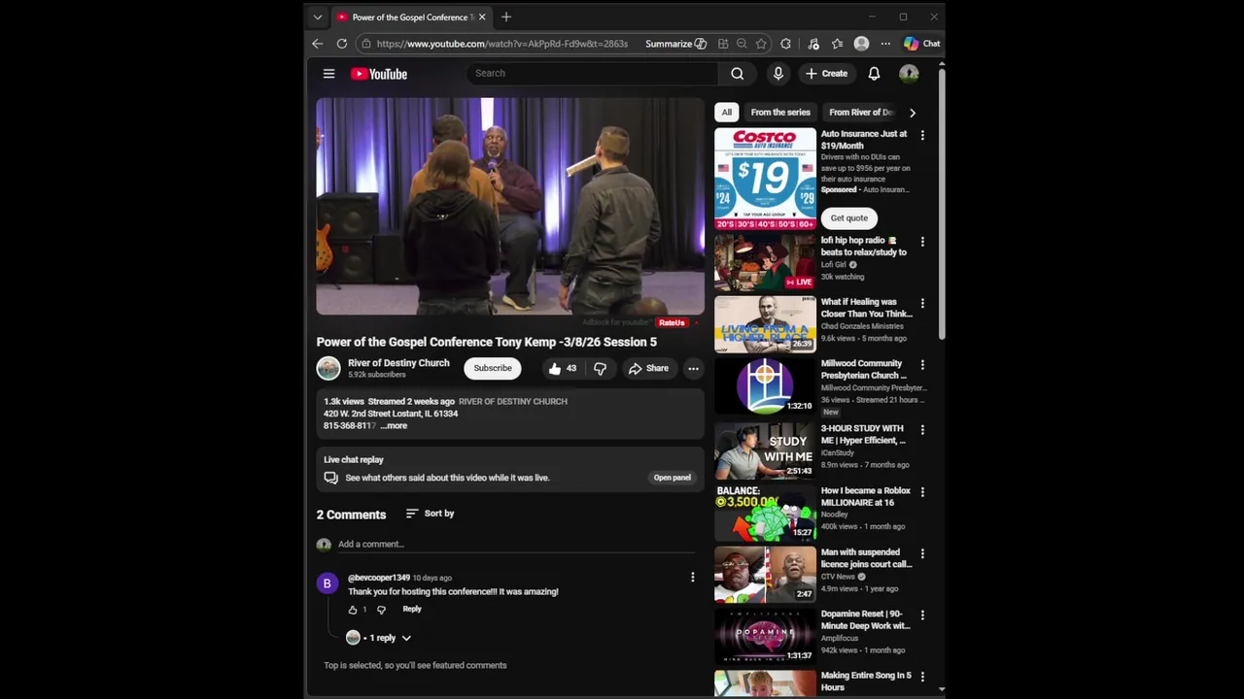Click the video player frame
This screenshot has height=699, width=1244.
pos(510,207)
